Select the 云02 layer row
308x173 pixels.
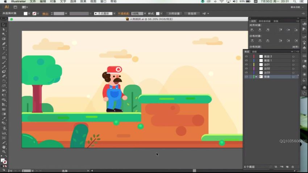[275, 68]
